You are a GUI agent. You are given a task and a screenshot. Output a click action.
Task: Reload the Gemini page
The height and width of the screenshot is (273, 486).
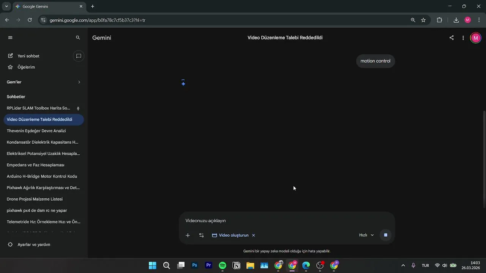30,20
